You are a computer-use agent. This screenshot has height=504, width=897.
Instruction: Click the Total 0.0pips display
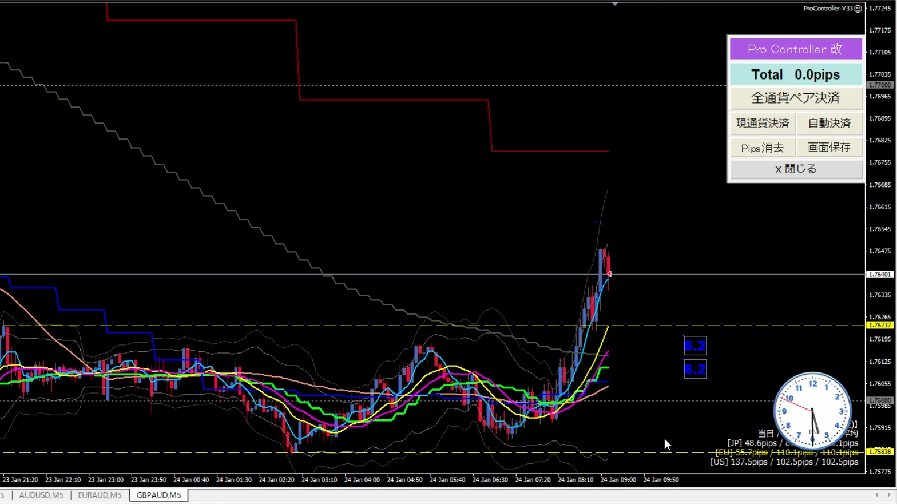coord(796,74)
